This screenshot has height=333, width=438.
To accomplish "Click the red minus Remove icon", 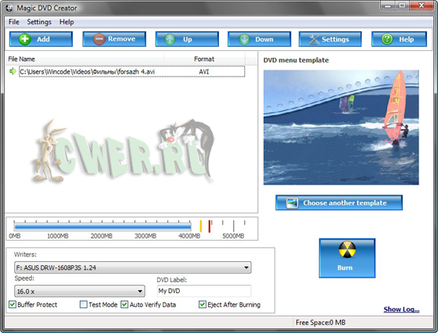I will pyautogui.click(x=99, y=39).
